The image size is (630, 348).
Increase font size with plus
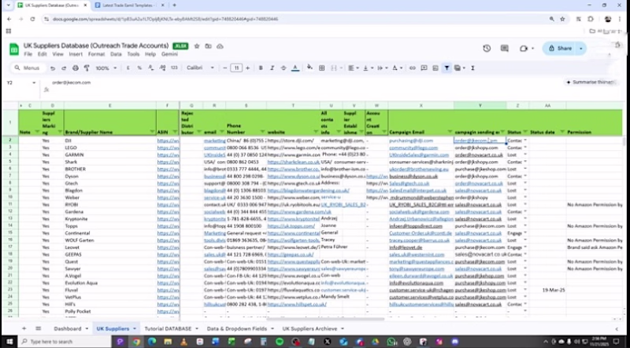tap(247, 68)
